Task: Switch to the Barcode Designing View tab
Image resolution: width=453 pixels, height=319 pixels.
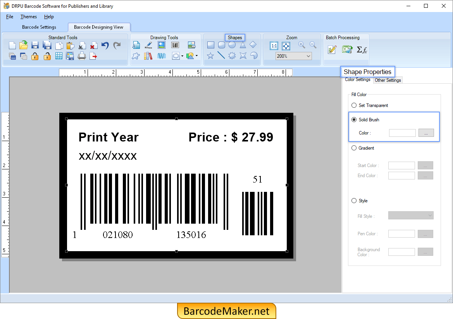Action: (x=99, y=27)
